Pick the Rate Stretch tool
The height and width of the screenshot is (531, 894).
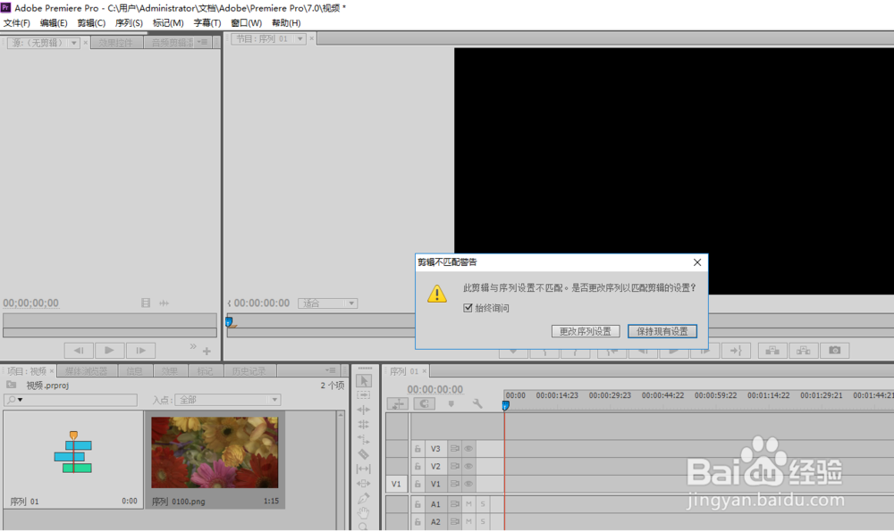[364, 439]
